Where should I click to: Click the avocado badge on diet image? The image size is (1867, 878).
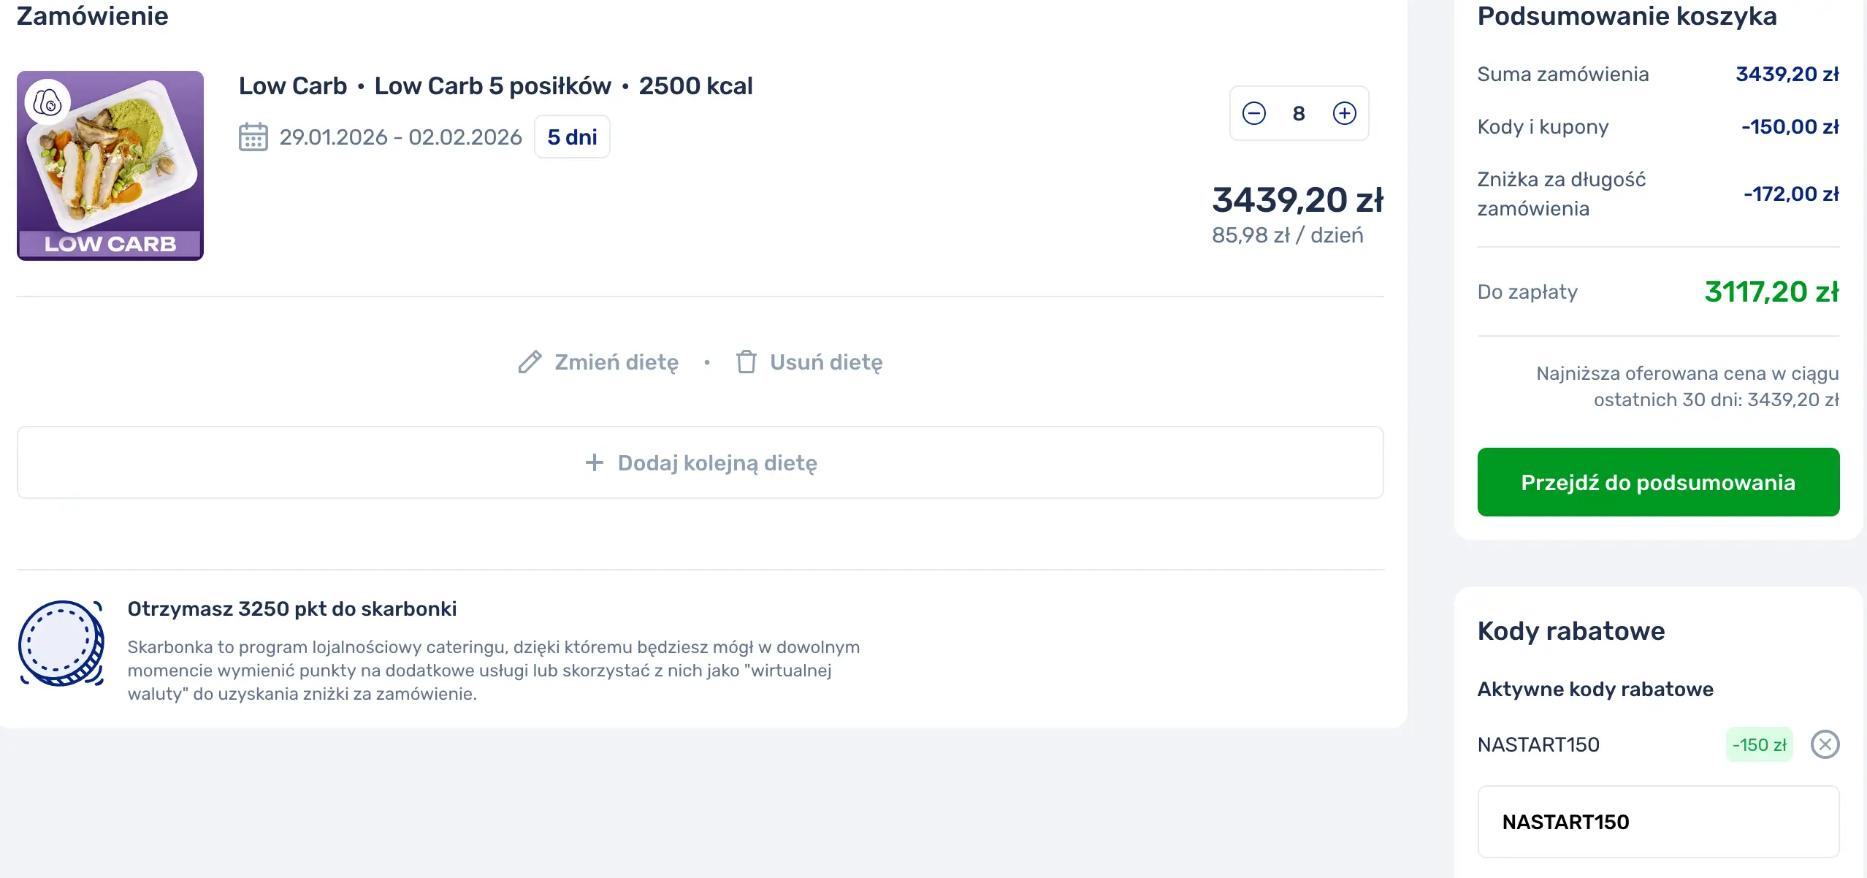tap(47, 102)
